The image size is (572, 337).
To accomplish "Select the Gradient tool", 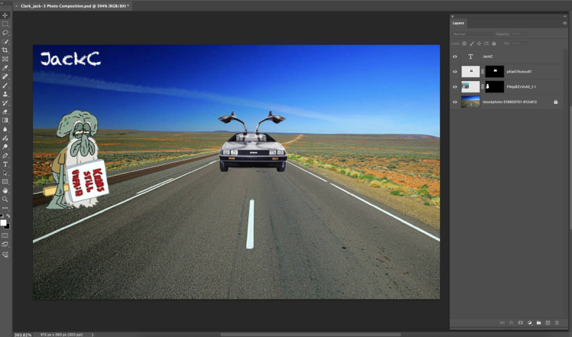I will [5, 121].
